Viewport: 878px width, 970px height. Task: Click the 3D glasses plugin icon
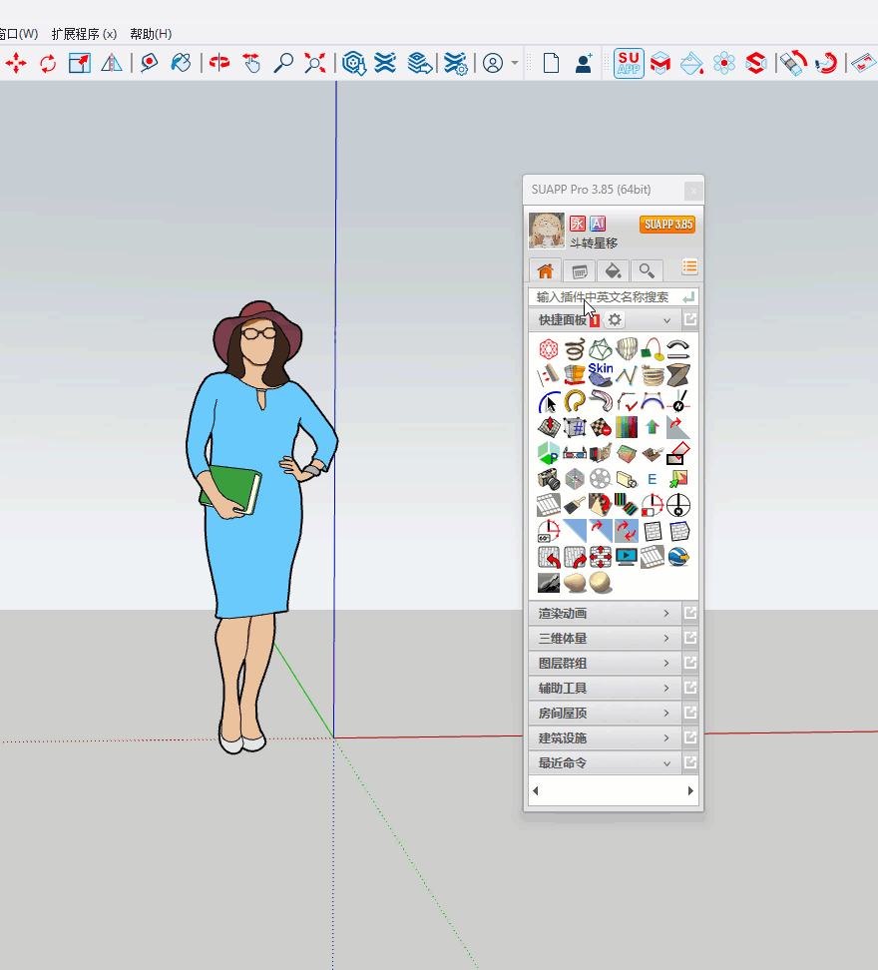pyautogui.click(x=574, y=453)
